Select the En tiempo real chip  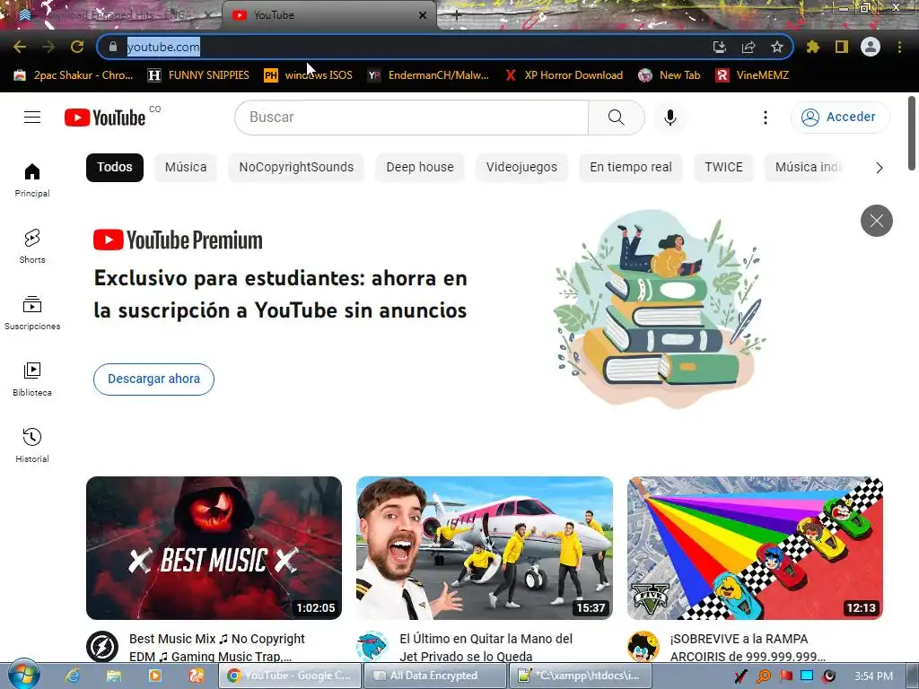[631, 168]
